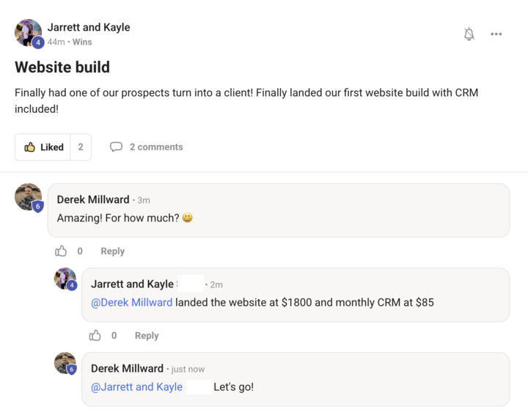This screenshot has width=528, height=412.
Task: Reply to the $1800 website comment
Action: 147,335
